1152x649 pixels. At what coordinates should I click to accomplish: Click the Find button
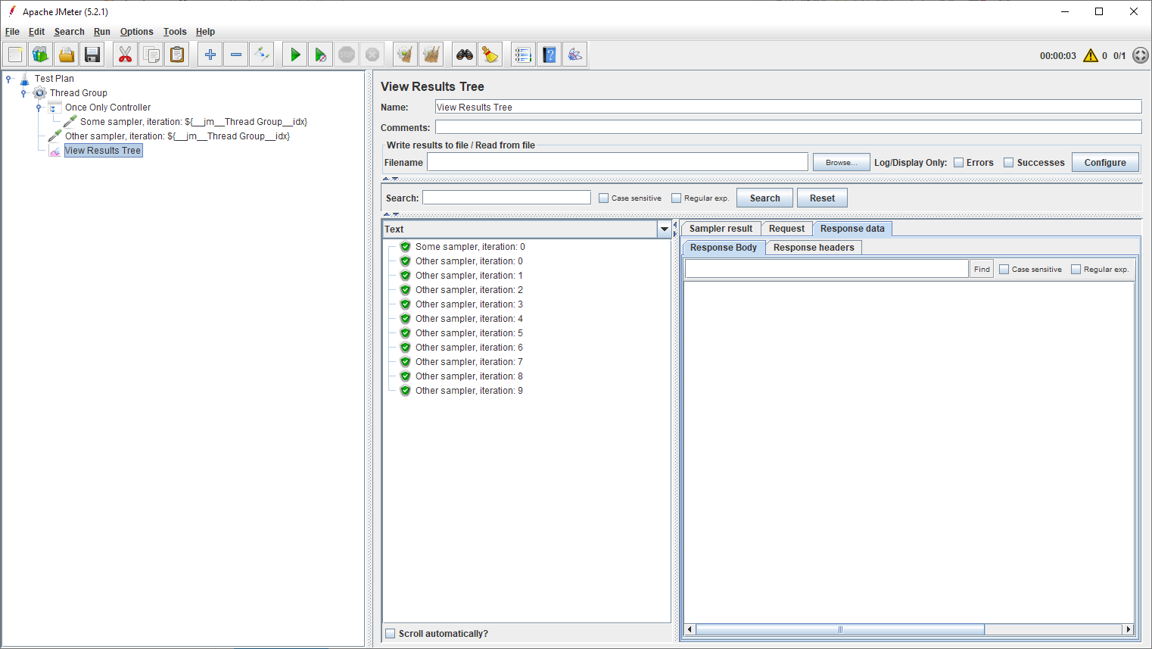click(x=982, y=269)
